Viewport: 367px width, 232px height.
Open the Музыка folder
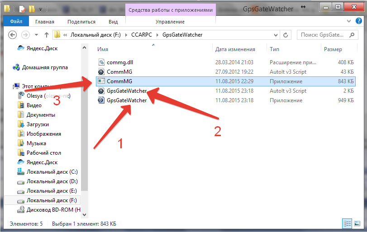[x=36, y=143]
